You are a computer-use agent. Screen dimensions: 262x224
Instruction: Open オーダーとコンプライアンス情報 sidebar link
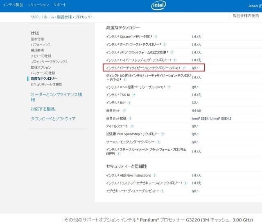56,97
